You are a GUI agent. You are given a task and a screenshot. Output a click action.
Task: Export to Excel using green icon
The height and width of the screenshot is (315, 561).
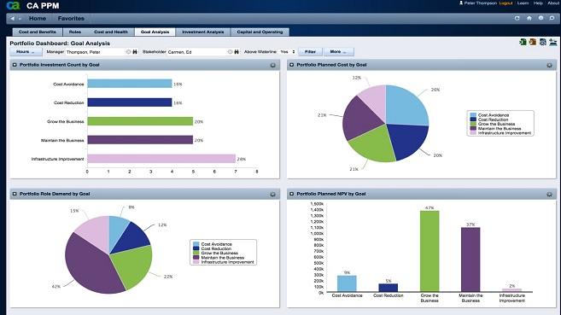tap(523, 42)
